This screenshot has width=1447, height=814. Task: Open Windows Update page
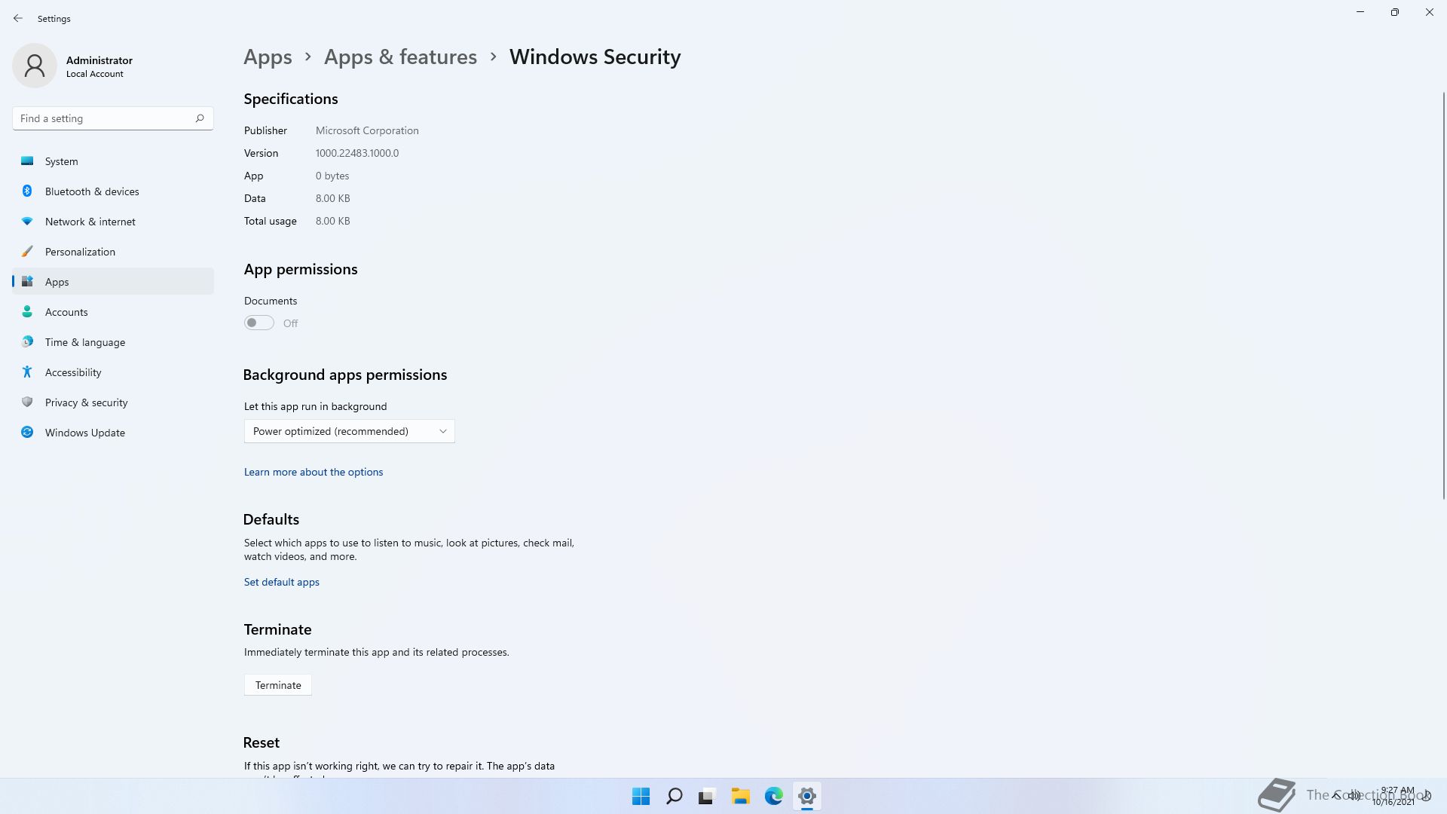(113, 432)
